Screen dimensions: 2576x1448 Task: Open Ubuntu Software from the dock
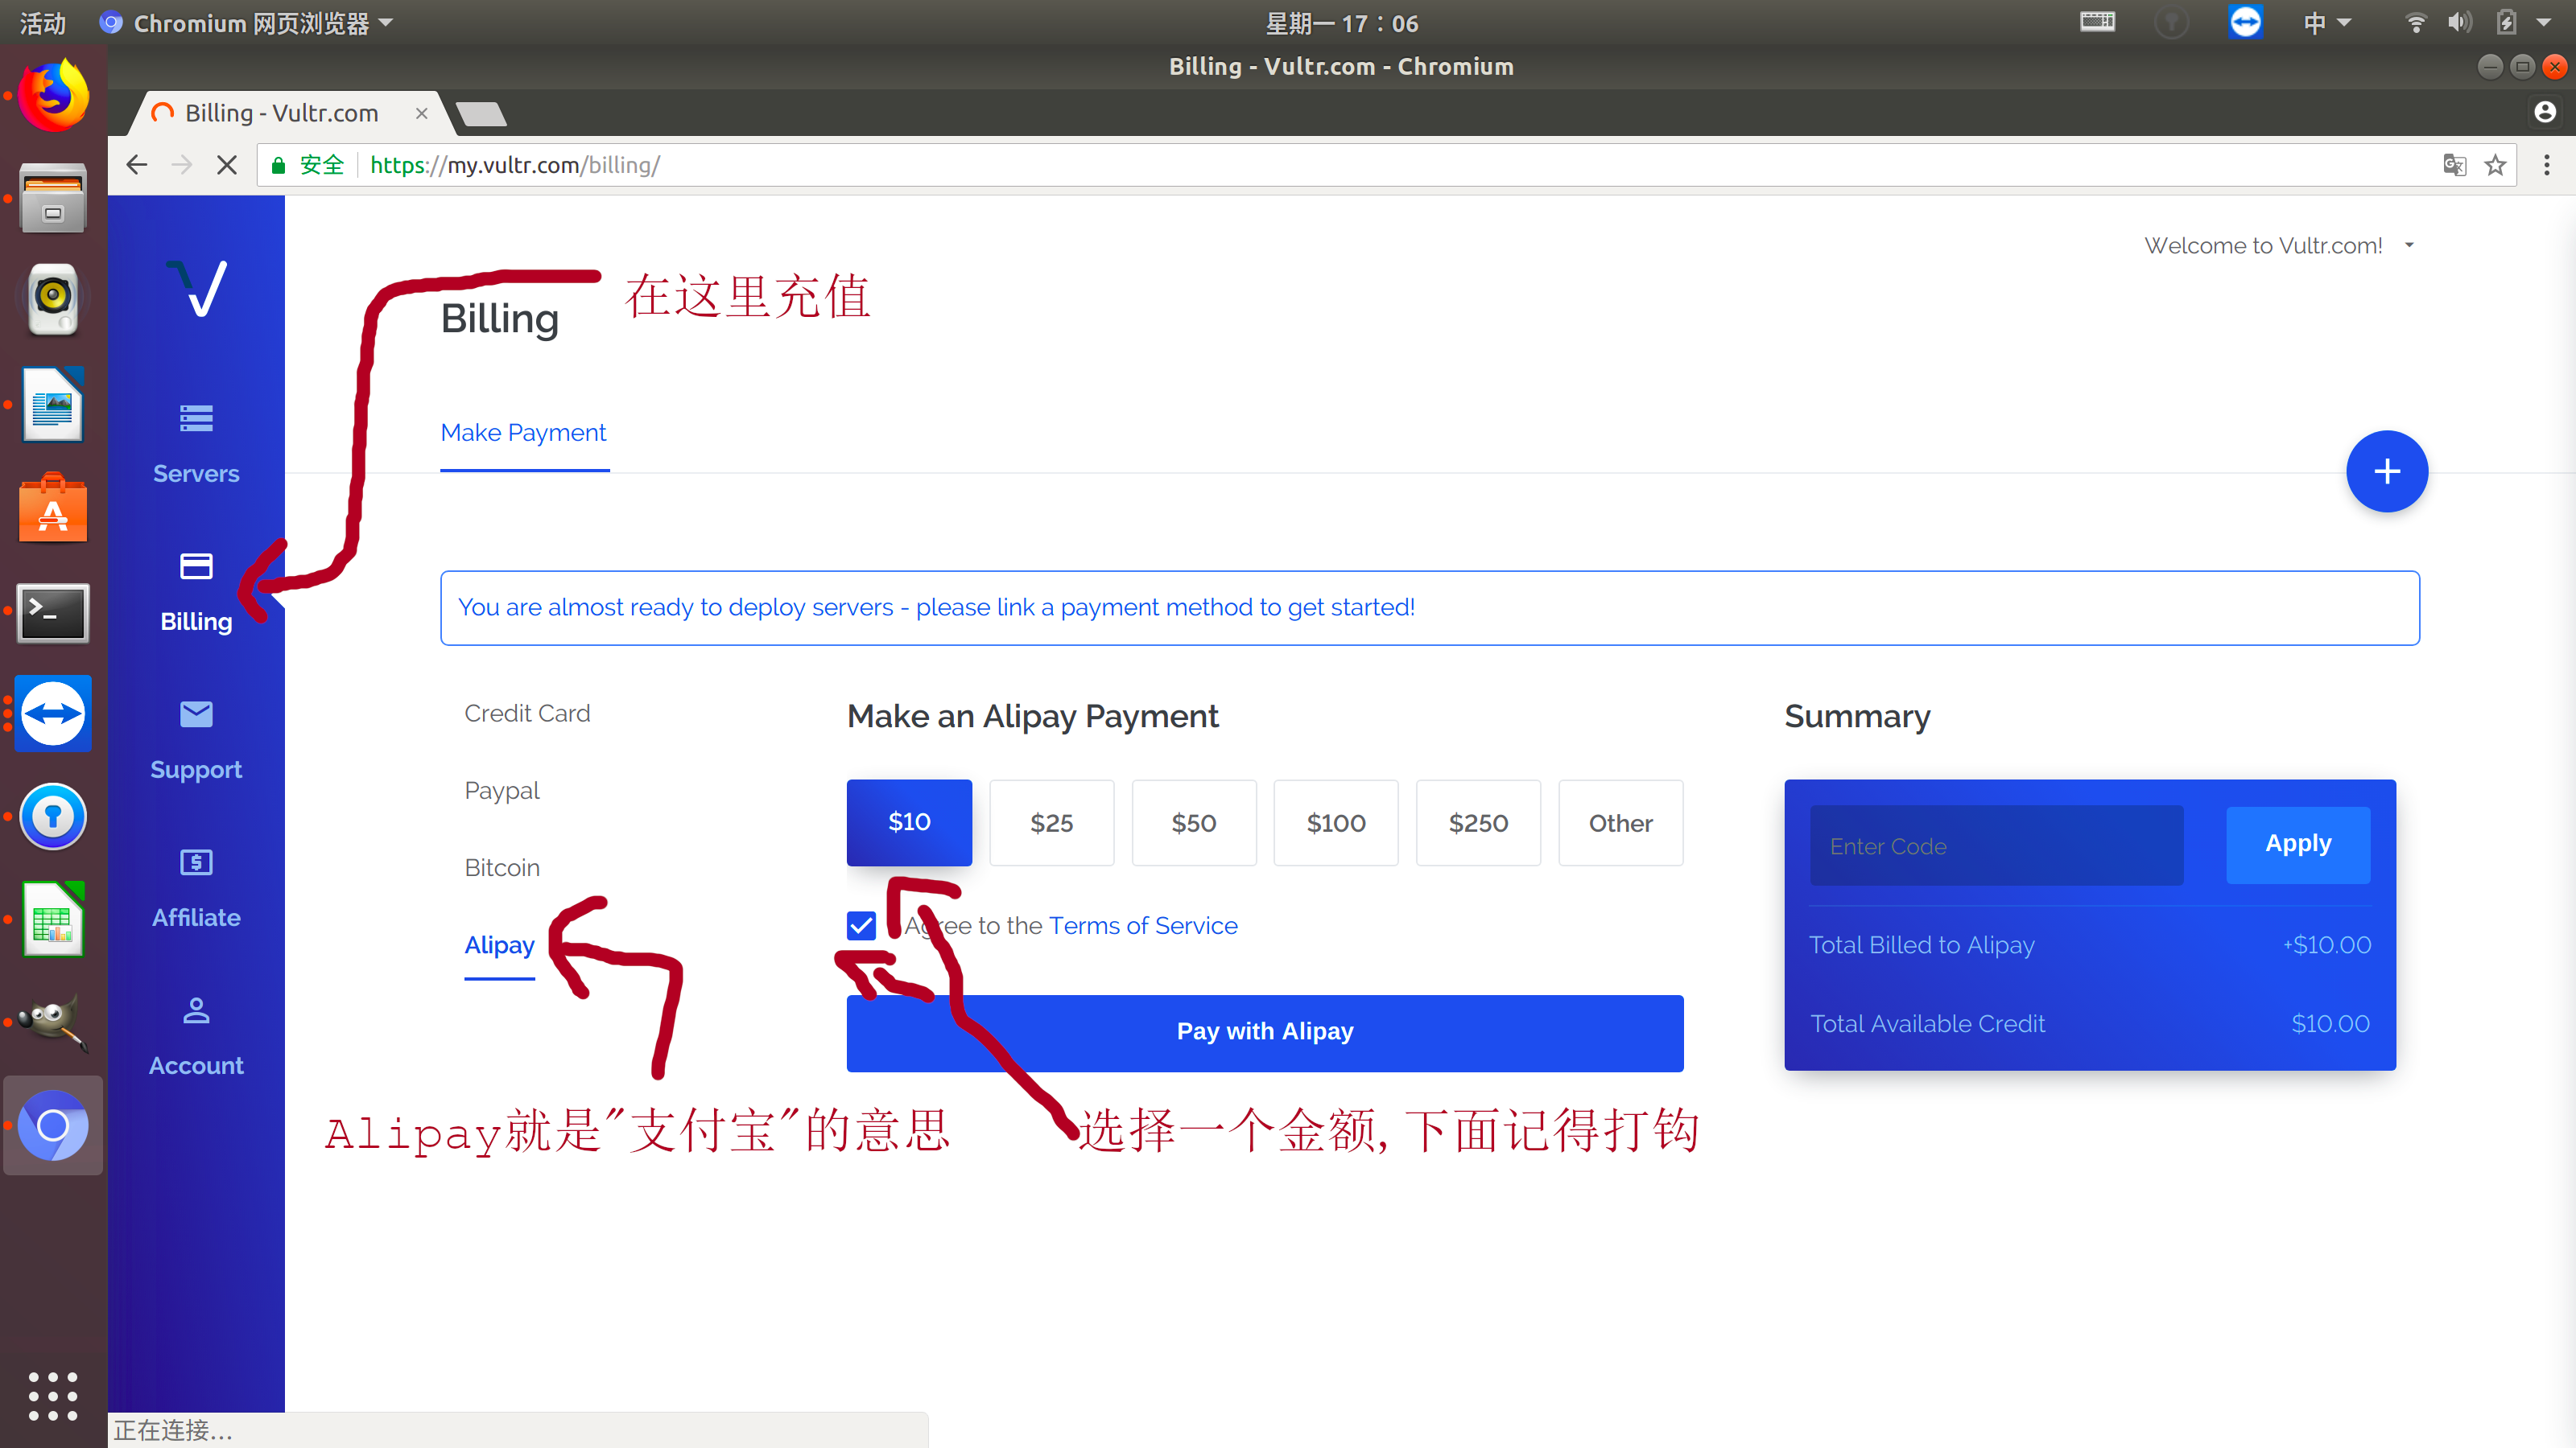53,508
